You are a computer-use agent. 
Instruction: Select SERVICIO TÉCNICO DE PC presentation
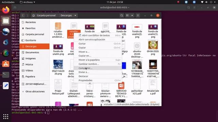tap(121, 90)
